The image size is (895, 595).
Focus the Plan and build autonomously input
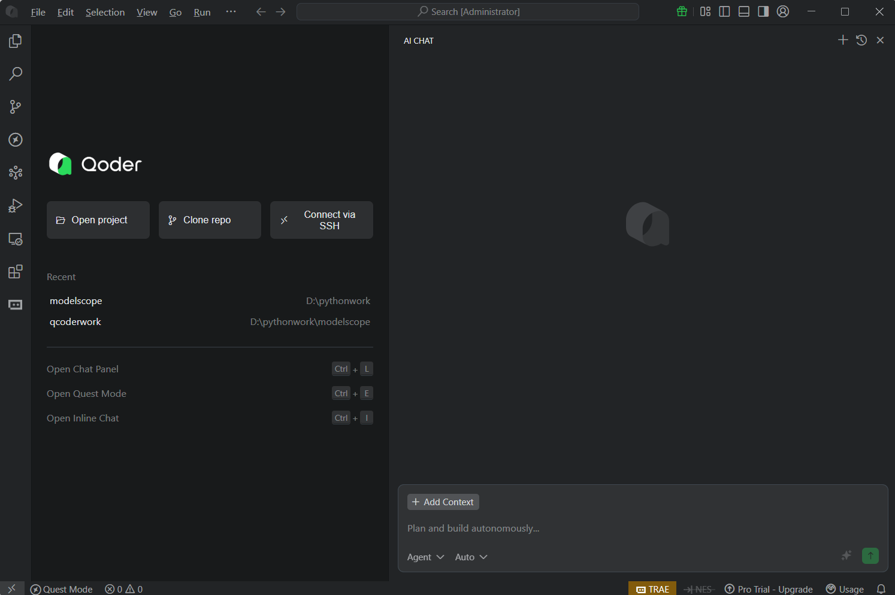643,528
